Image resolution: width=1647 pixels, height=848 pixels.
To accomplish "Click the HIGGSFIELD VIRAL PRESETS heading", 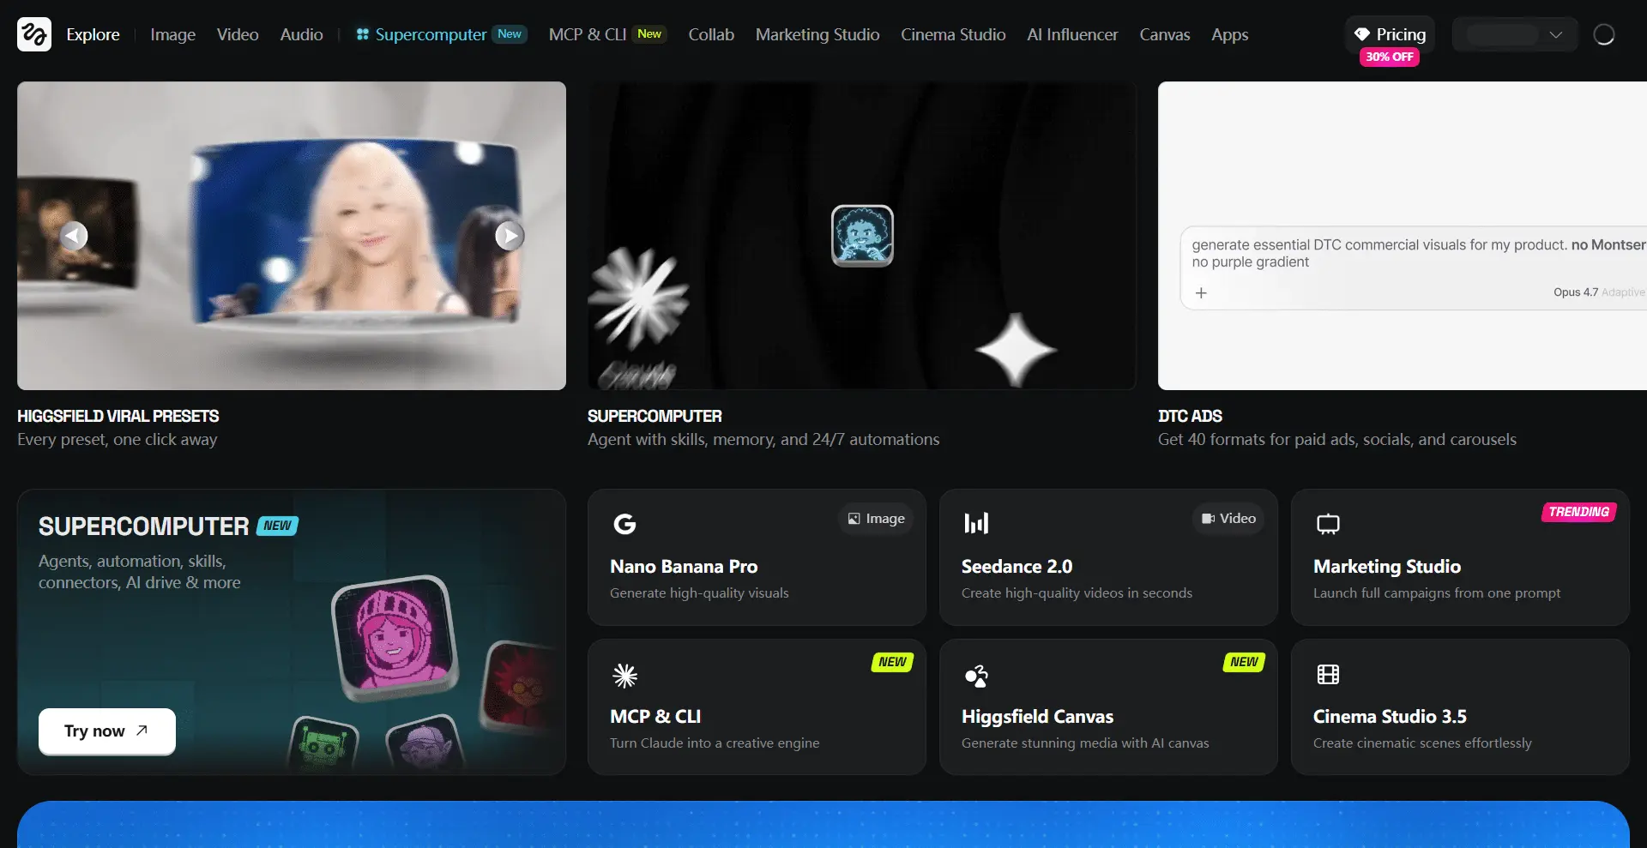I will (x=118, y=416).
